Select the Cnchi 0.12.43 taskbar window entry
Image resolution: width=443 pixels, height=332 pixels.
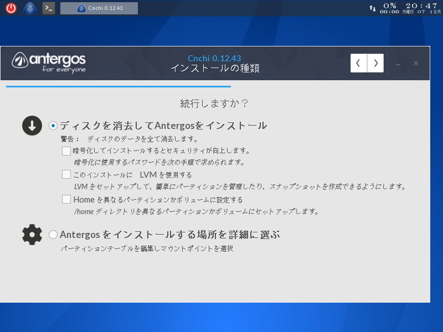(x=99, y=8)
